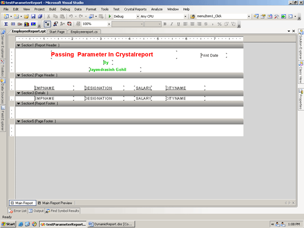304x228 pixels.
Task: Start debugging with the green play icon
Action: tap(110, 17)
